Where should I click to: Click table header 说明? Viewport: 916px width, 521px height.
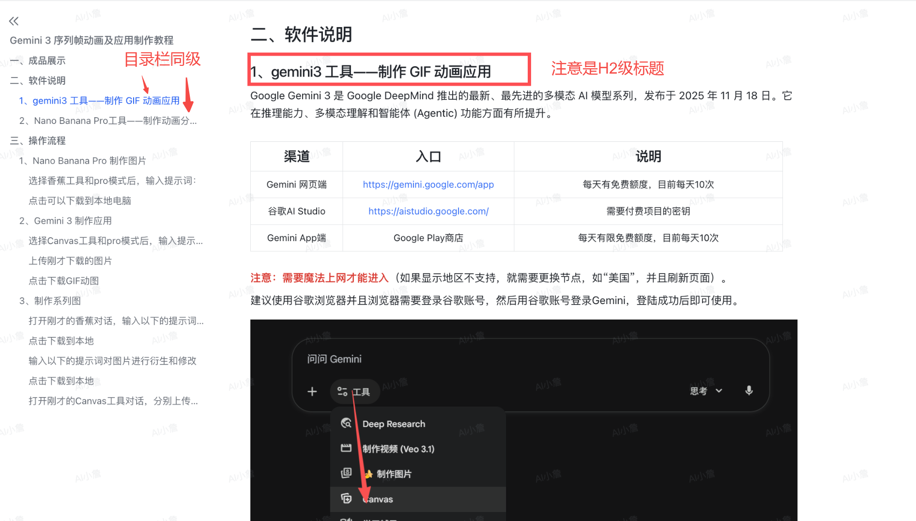coord(648,156)
